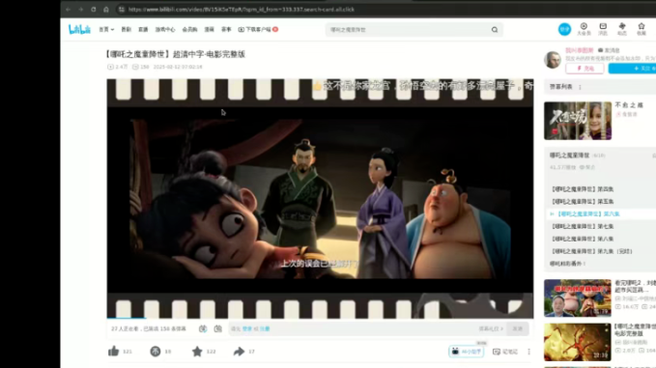Add video to favorites star icon
656x368 pixels.
pos(197,352)
